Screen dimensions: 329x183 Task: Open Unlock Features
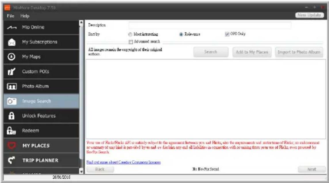tap(41, 116)
